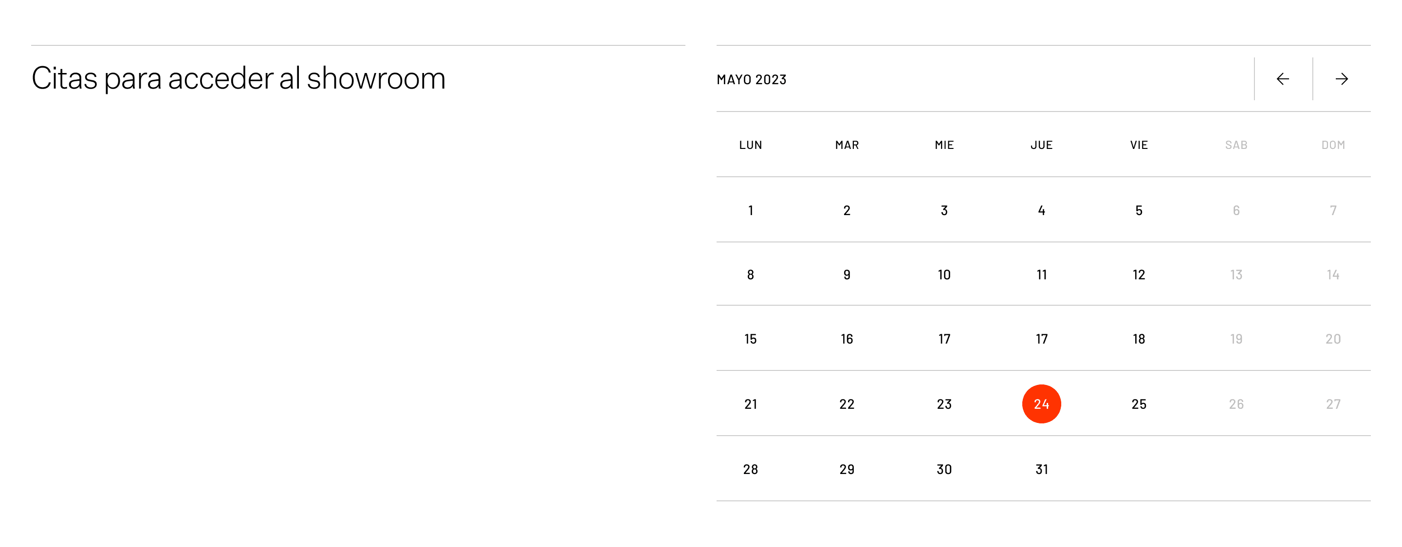Choose date 5 under VIE column
The image size is (1402, 547).
point(1139,210)
